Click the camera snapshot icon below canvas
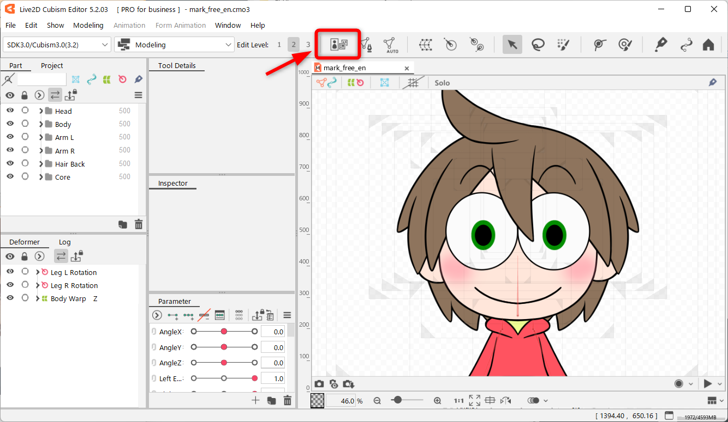The image size is (728, 422). click(319, 384)
